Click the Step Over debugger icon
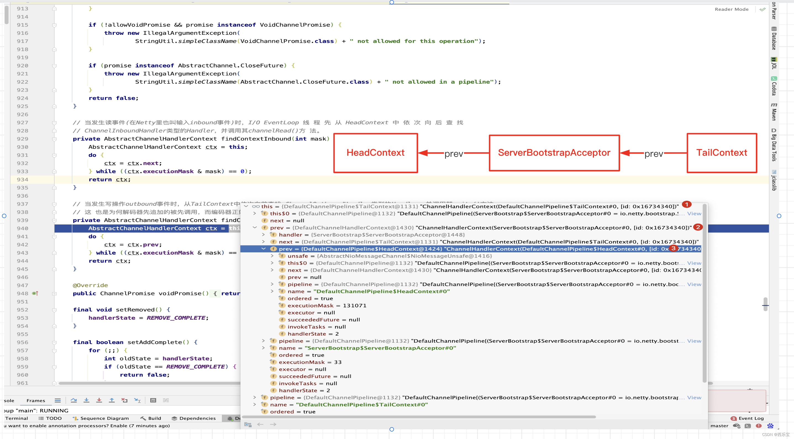794x439 pixels. [74, 400]
